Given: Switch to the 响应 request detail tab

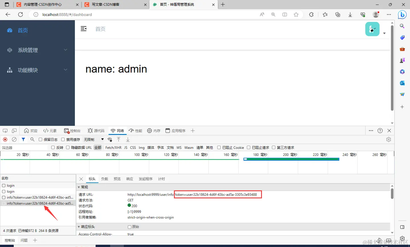Looking at the screenshot, I should click(x=130, y=179).
